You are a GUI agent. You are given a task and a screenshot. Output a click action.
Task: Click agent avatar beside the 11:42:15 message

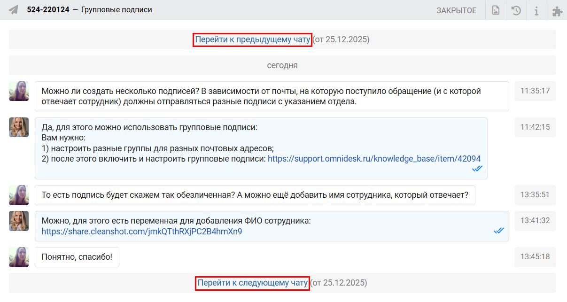[x=19, y=127]
